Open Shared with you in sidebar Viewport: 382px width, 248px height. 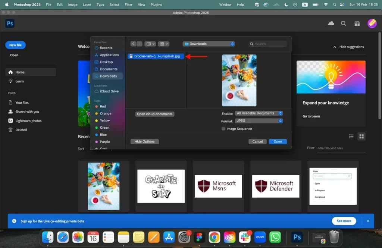[27, 112]
